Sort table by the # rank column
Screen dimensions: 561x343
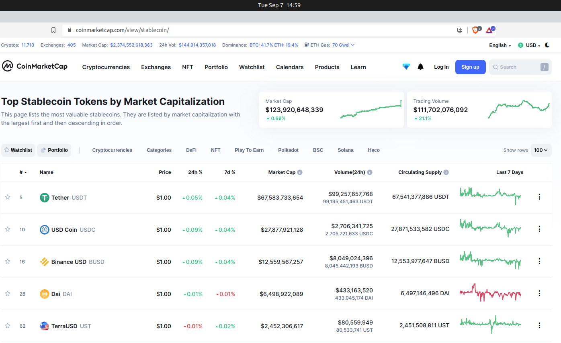click(23, 172)
